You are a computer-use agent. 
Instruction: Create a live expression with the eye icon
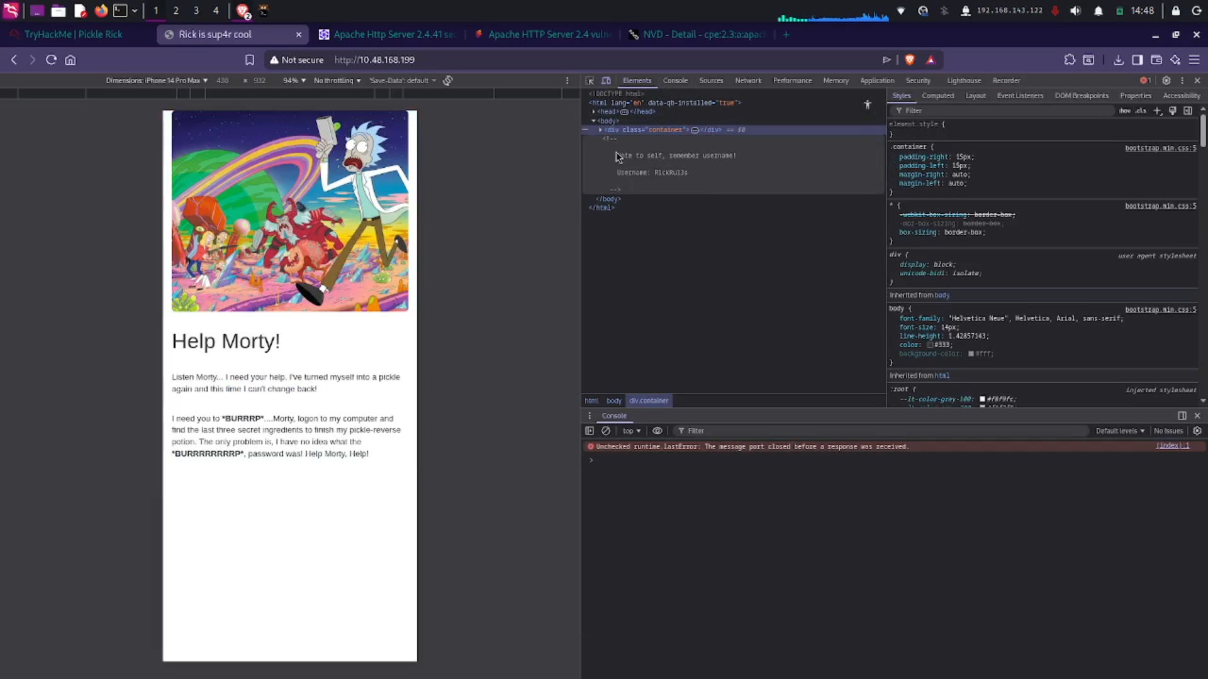[x=657, y=431]
